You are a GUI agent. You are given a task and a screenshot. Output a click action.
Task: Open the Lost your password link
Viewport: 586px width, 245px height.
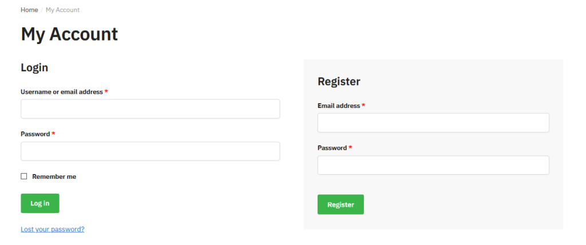point(53,230)
